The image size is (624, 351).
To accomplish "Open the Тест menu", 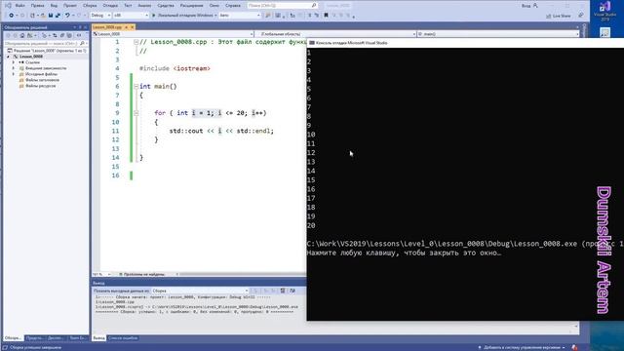I will click(128, 6).
